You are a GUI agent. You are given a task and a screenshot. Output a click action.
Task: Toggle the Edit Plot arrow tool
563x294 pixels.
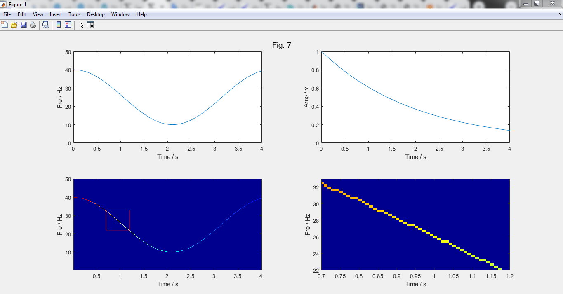(x=81, y=25)
